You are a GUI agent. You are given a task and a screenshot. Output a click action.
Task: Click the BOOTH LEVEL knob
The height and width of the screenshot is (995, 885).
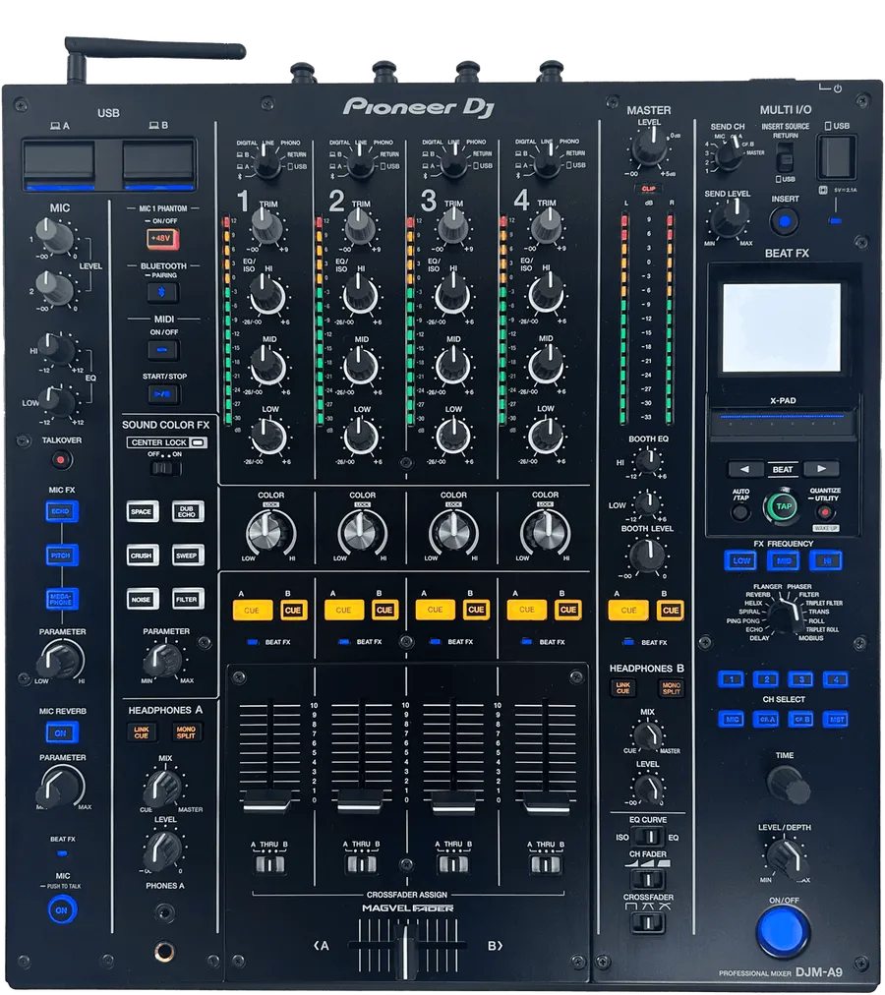[x=647, y=555]
